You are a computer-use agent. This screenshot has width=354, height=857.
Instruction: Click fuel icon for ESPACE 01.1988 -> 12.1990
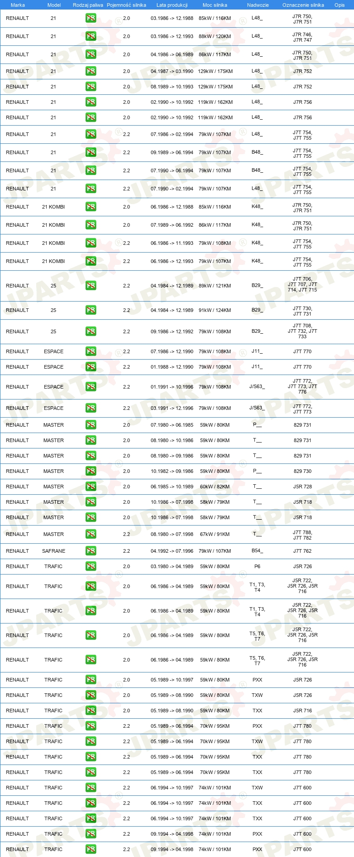coord(91,367)
